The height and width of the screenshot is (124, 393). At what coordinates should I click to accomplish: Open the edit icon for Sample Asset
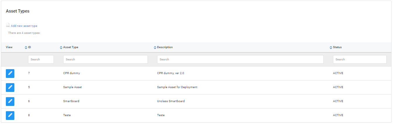10,87
